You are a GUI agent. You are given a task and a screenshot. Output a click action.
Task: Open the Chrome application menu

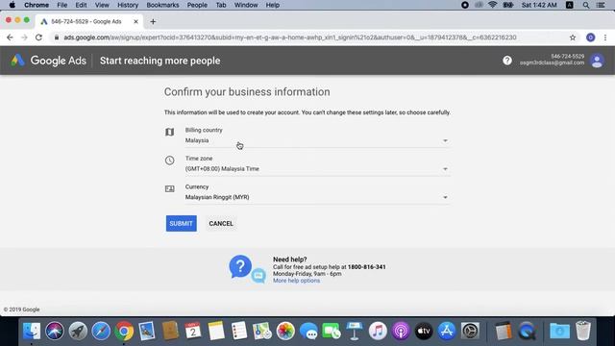click(x=37, y=5)
